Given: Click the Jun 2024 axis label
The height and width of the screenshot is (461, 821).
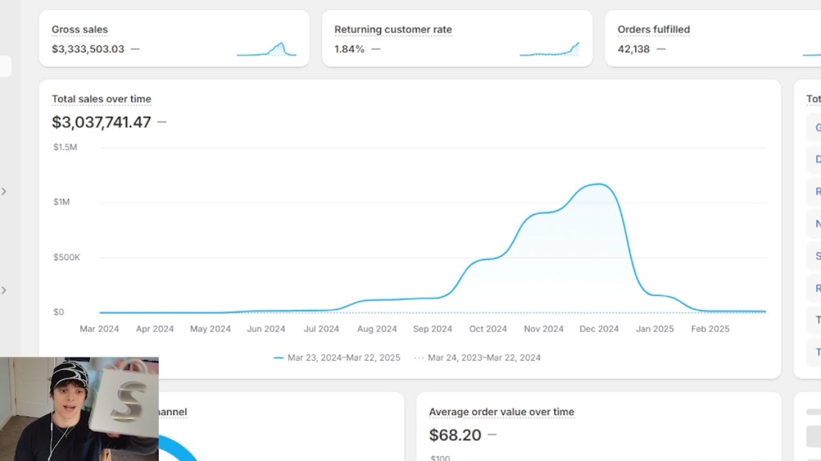Looking at the screenshot, I should click(x=266, y=328).
